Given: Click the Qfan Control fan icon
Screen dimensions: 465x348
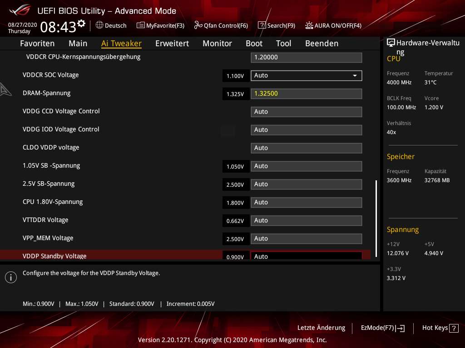Looking at the screenshot, I should point(198,25).
